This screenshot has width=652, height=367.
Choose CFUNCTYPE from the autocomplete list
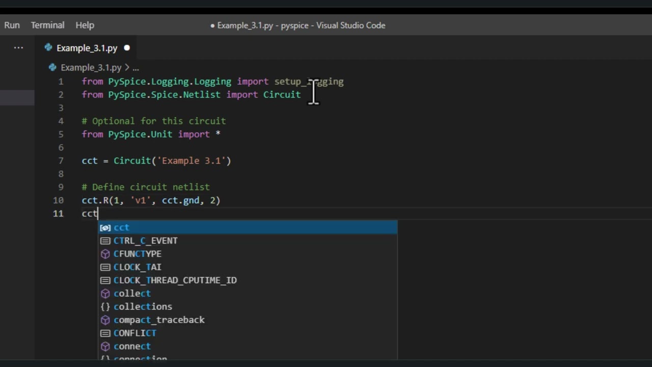(x=248, y=254)
